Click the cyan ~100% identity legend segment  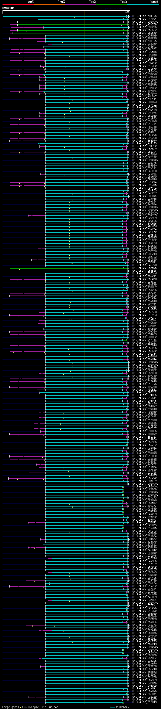(143, 5)
